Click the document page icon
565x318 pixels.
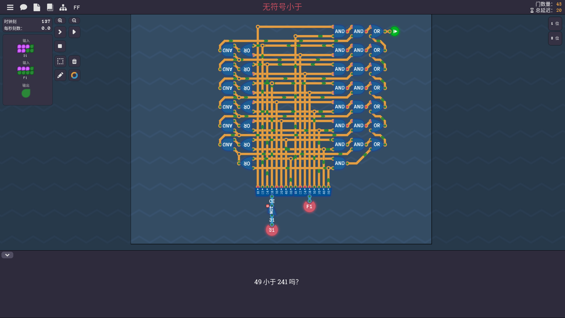coord(37,7)
